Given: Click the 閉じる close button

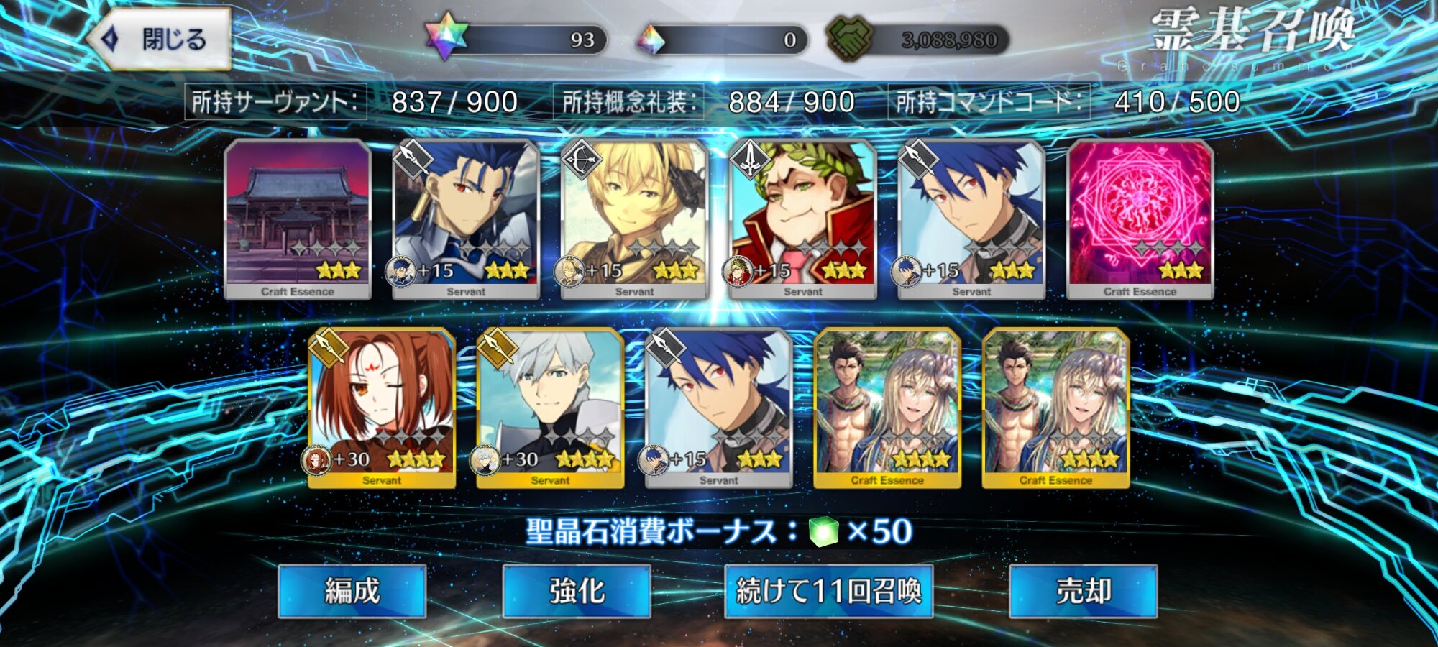Looking at the screenshot, I should click(160, 39).
